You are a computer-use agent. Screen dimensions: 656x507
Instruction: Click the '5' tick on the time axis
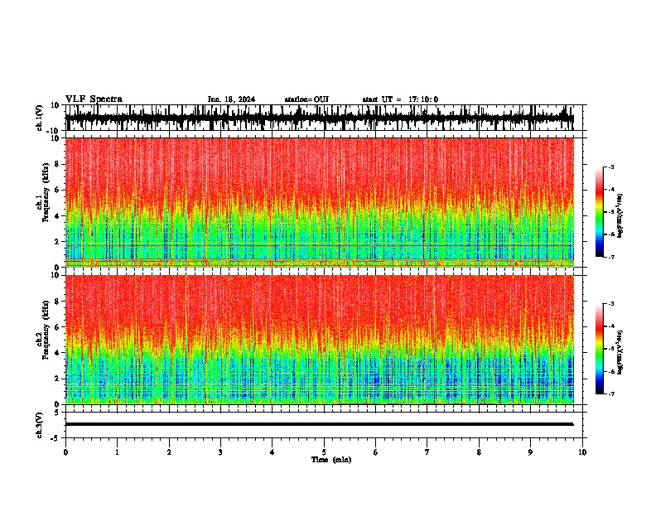324,452
